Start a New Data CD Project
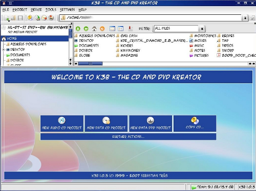 pyautogui.click(x=106, y=124)
